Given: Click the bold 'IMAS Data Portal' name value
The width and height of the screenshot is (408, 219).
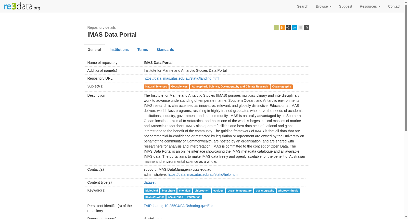Looking at the screenshot, I should (x=158, y=63).
